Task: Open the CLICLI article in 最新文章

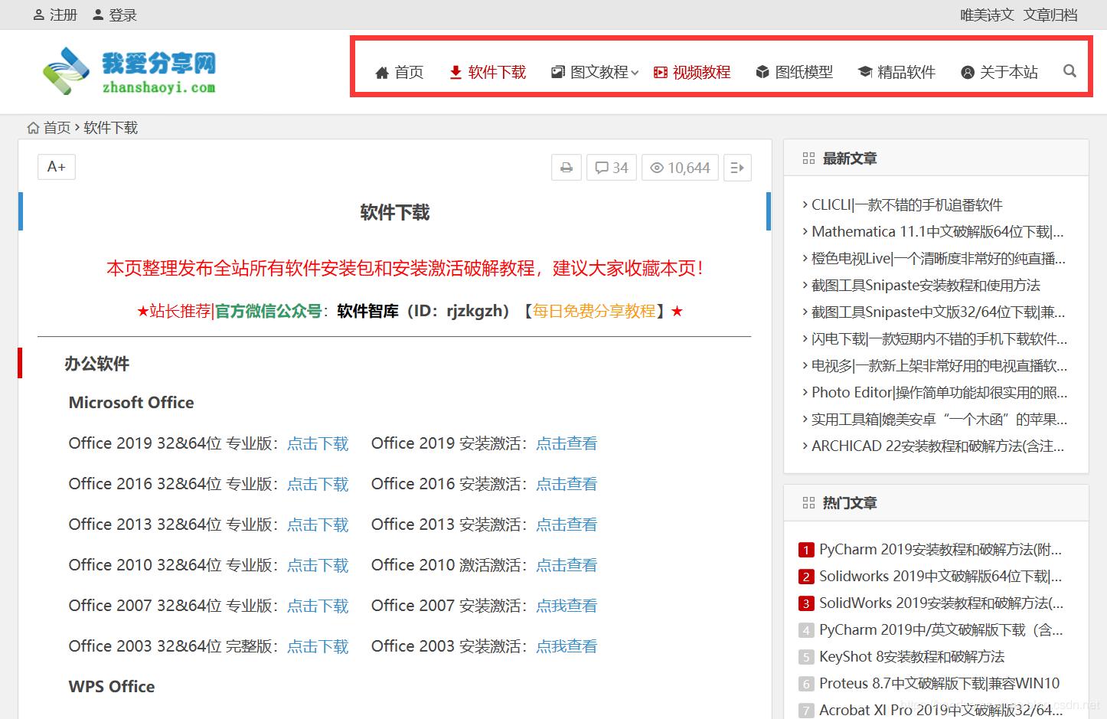Action: coord(906,204)
